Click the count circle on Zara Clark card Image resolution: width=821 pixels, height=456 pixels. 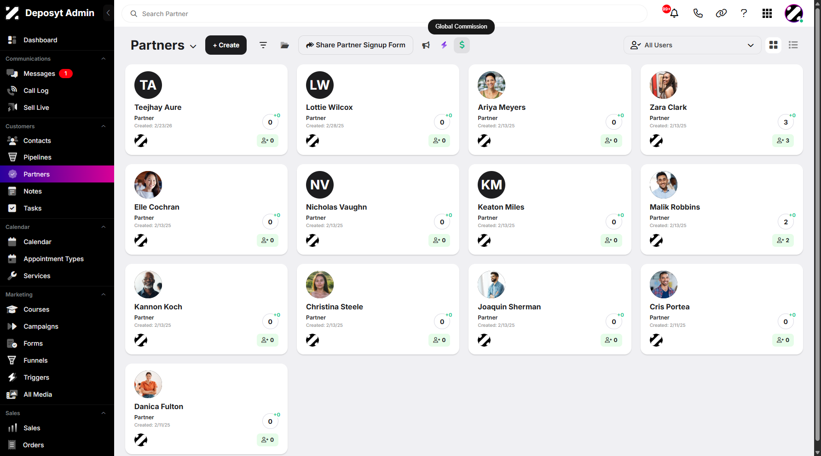(x=786, y=122)
